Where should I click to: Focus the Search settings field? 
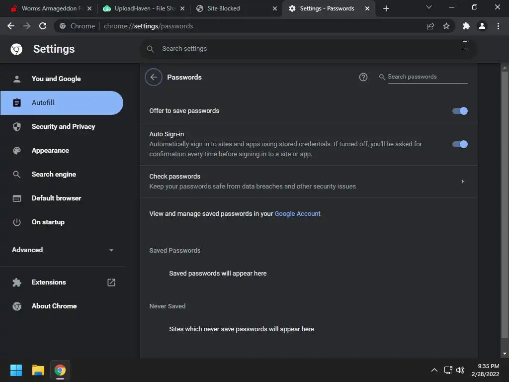pyautogui.click(x=308, y=49)
